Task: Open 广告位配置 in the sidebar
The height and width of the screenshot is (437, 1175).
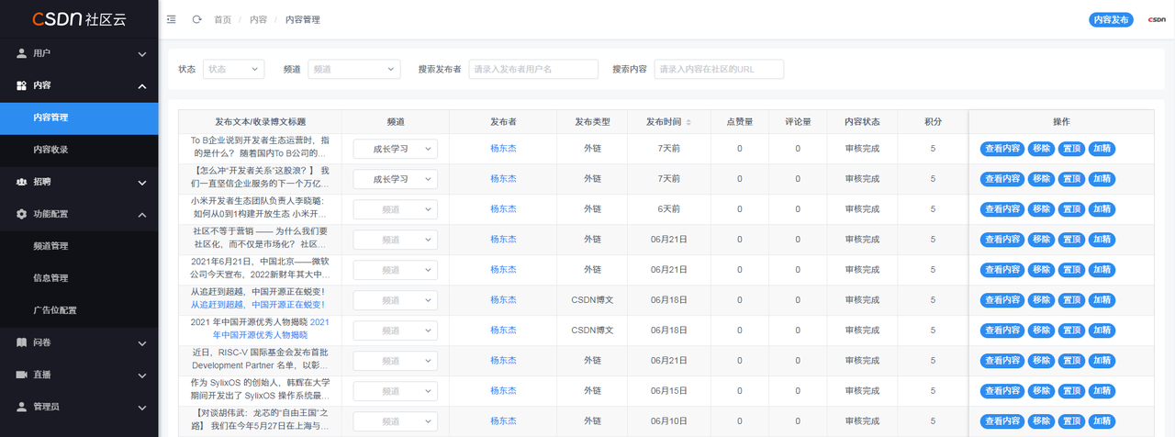Action: [x=55, y=310]
